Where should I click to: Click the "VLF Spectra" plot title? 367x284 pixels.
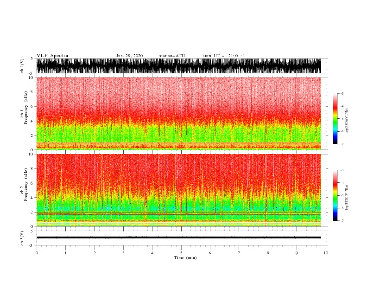(52, 56)
